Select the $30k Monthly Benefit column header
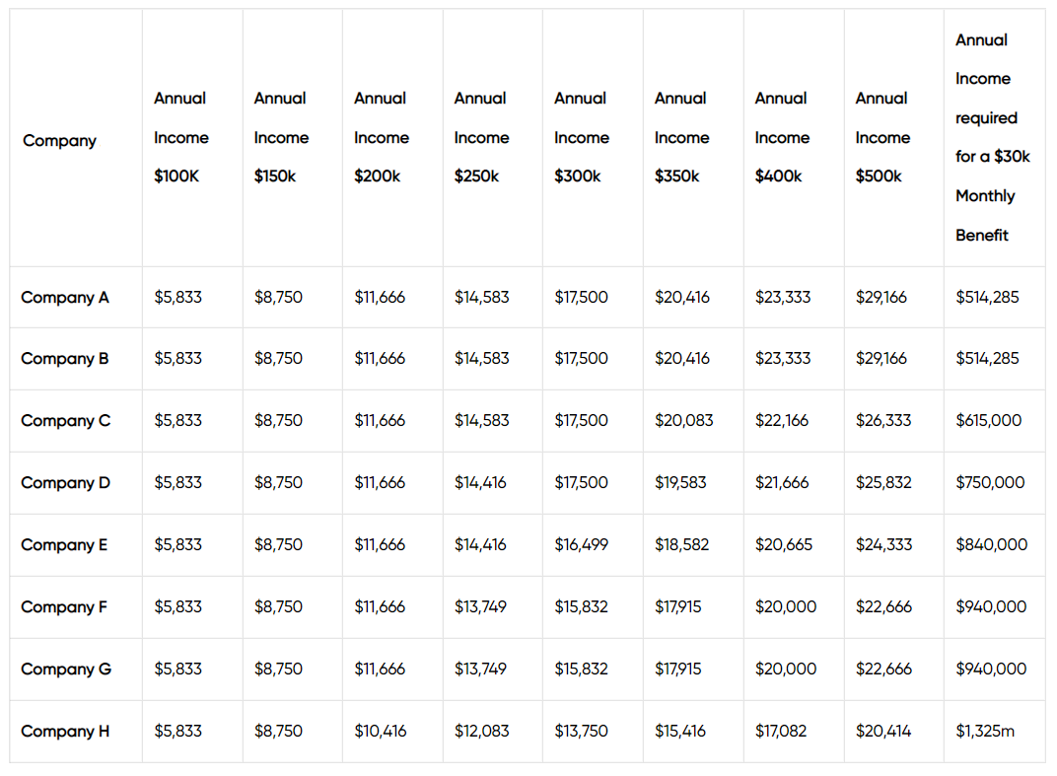Screen dimensions: 1057x776 click(992, 137)
